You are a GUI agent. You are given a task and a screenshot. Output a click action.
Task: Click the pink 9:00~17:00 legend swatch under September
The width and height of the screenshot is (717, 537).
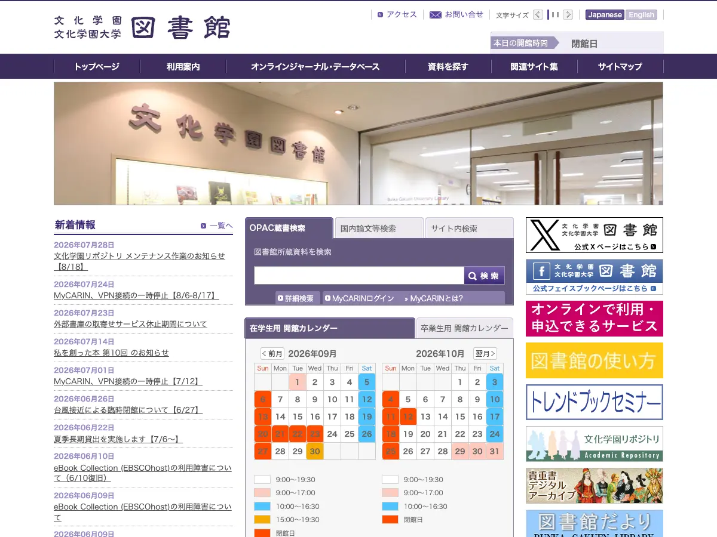point(262,493)
